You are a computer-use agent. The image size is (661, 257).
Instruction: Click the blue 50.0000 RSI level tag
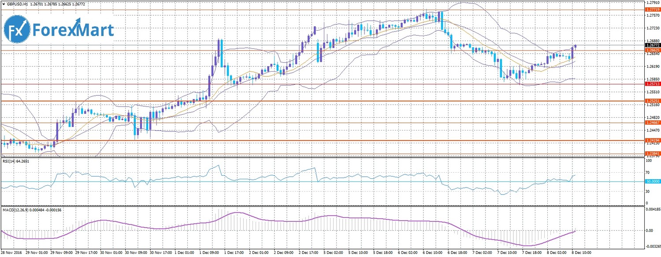(652, 181)
